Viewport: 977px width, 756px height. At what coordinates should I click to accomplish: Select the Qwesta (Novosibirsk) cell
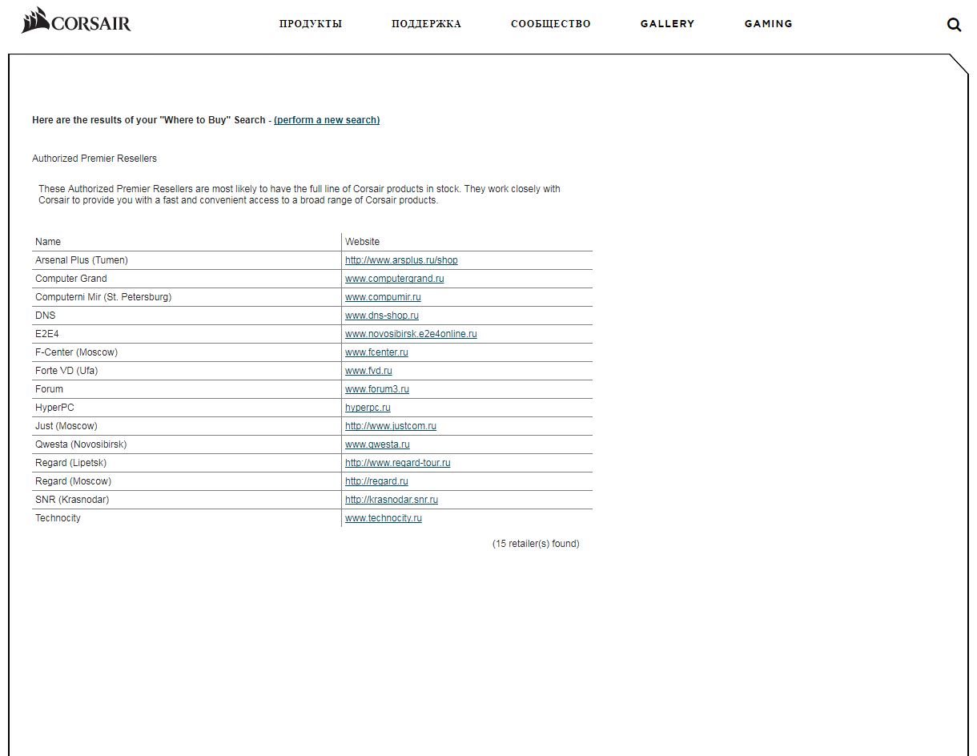pyautogui.click(x=187, y=444)
